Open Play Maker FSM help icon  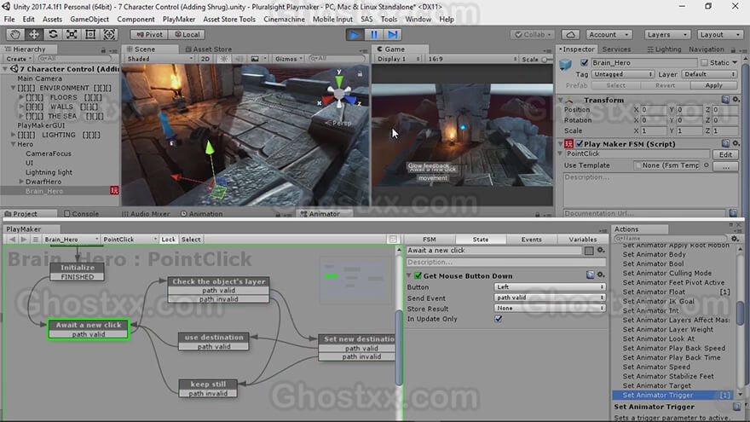pyautogui.click(x=725, y=143)
